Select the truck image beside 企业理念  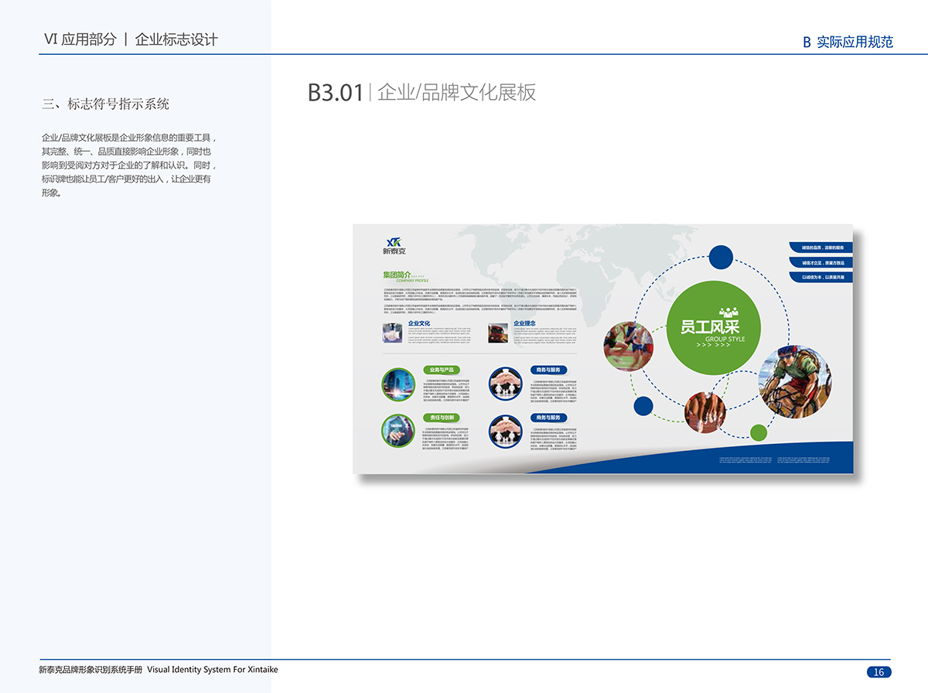497,333
